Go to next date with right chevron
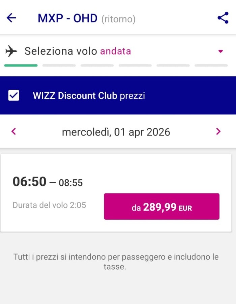Screen dimensions: 236x304 point(218,131)
